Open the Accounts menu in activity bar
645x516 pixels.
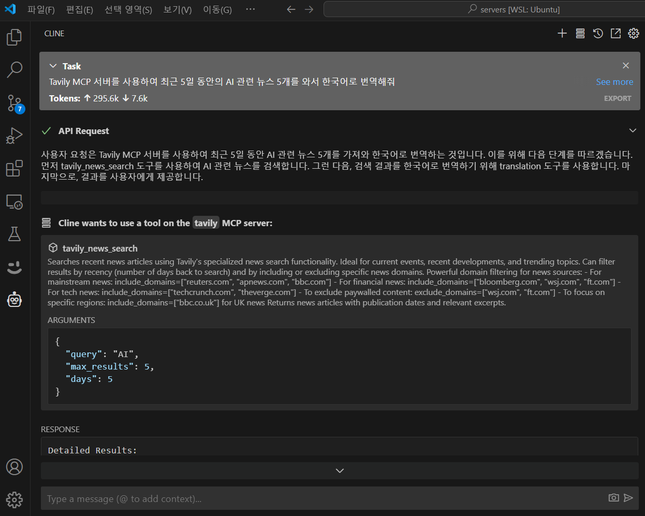[x=14, y=467]
